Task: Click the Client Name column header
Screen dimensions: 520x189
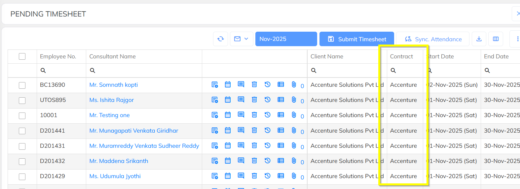Action: (x=327, y=56)
